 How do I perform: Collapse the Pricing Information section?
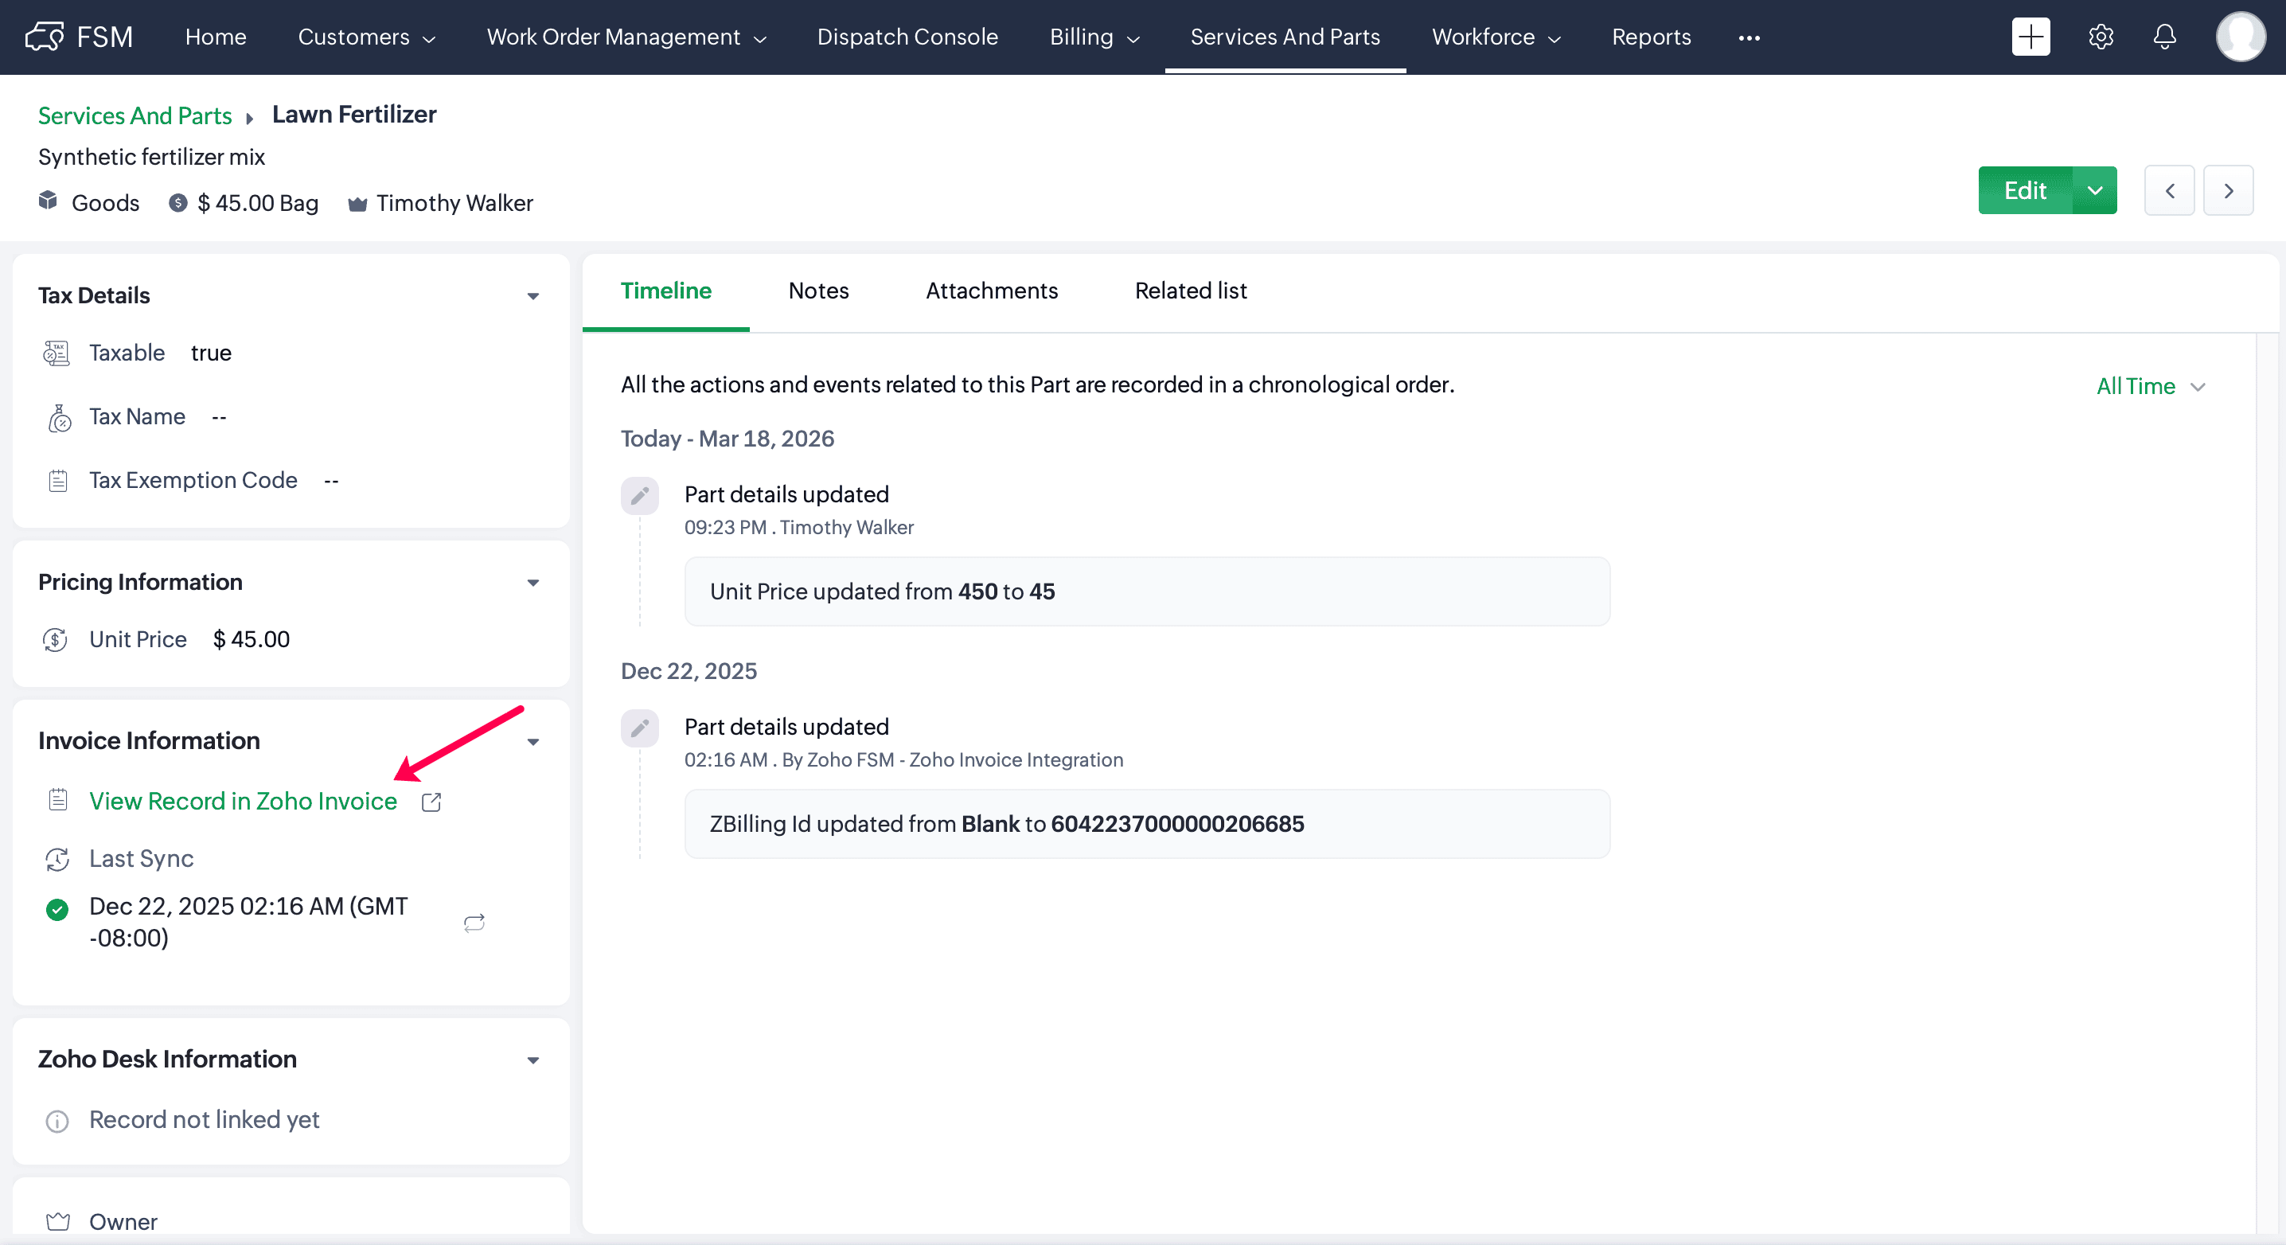tap(532, 583)
